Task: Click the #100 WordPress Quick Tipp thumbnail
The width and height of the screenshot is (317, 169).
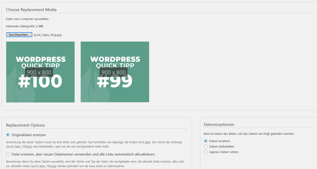Action: 41,72
